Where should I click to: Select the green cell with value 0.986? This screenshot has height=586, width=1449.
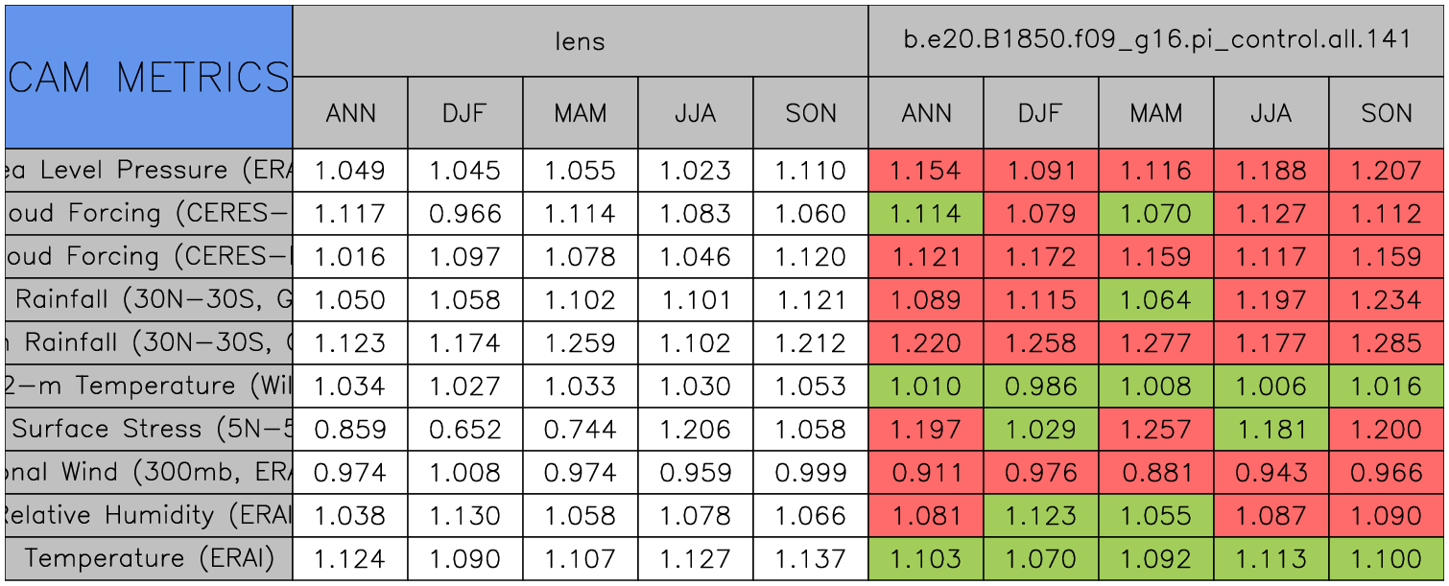pos(1041,387)
